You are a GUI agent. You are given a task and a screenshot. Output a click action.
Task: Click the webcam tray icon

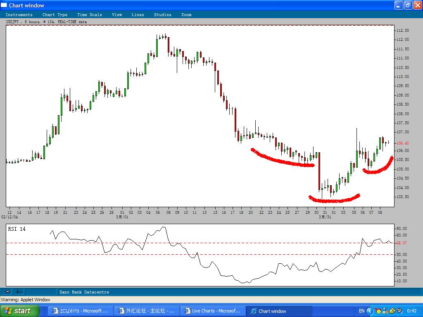tap(399, 311)
